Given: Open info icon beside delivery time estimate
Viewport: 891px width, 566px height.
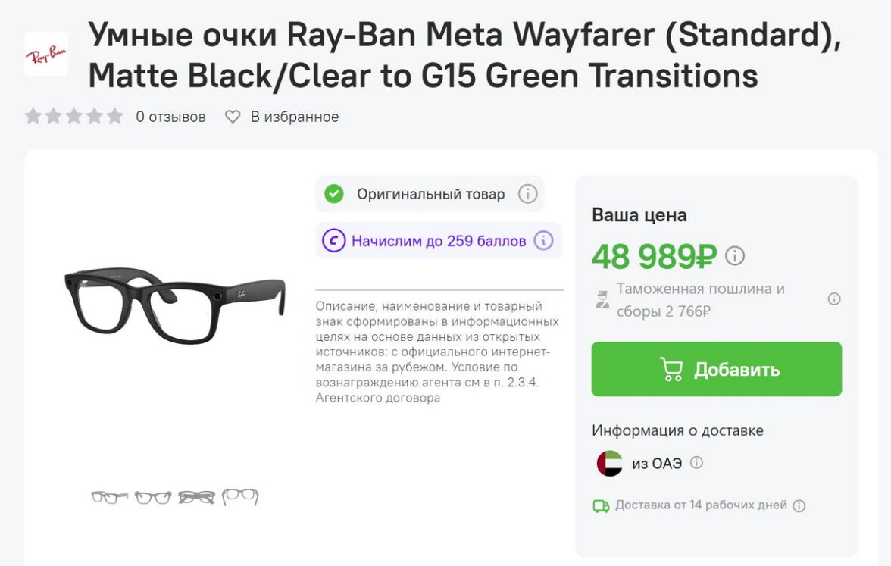Looking at the screenshot, I should point(799,505).
